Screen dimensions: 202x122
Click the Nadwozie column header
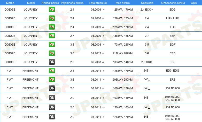pos(147,3)
